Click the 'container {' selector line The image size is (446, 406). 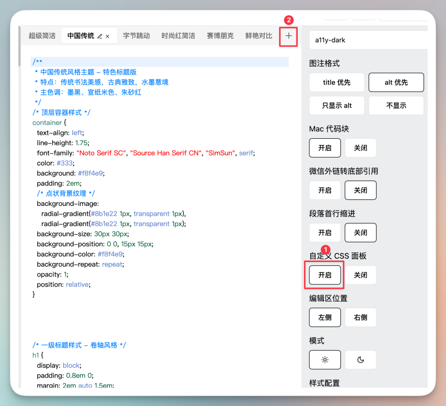click(x=49, y=123)
